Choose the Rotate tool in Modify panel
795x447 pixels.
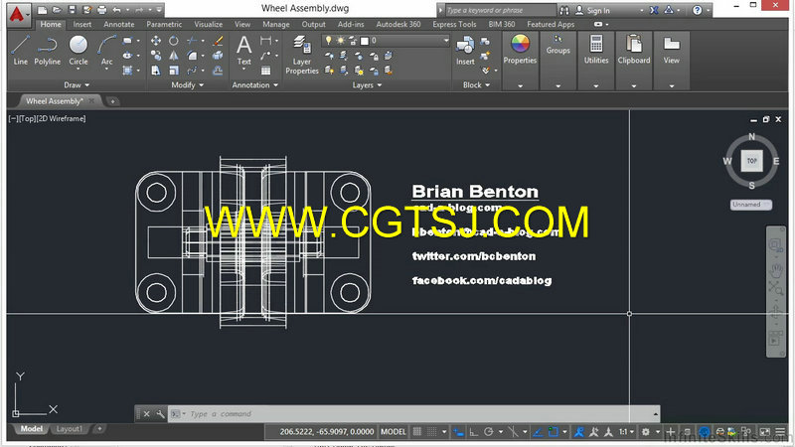pyautogui.click(x=174, y=41)
